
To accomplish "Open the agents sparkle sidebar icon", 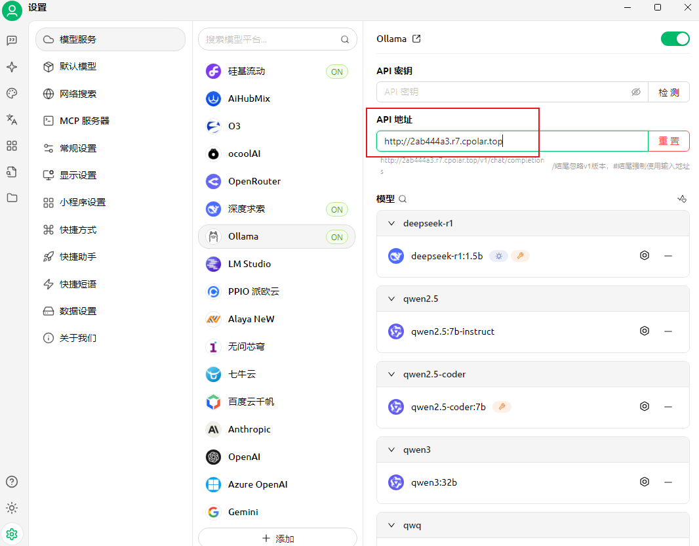I will 12,67.
